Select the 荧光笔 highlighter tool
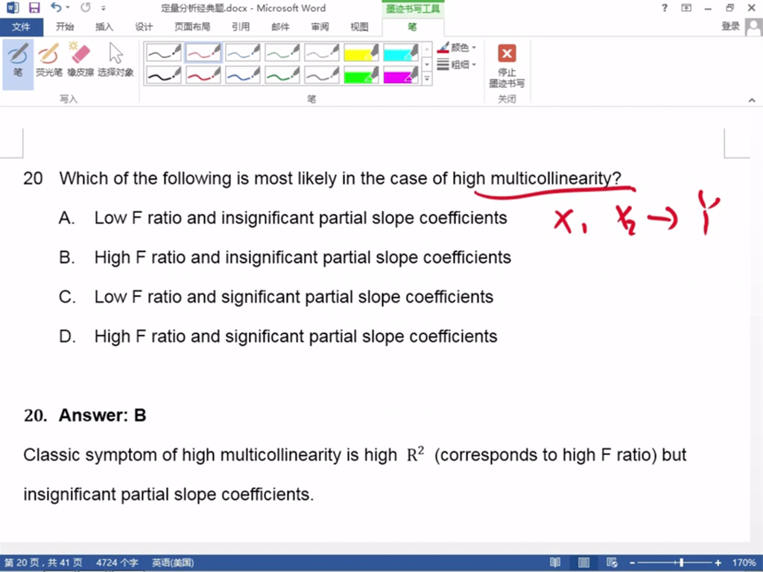Screen dimensions: 763x572 pos(49,60)
